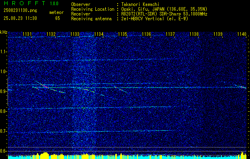250x159 pixels.
Task: Click the 0.9 kHz axis label
Action: coord(3,91)
